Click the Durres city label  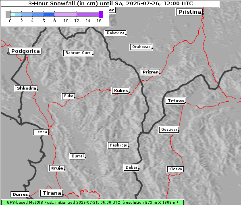[20, 195]
